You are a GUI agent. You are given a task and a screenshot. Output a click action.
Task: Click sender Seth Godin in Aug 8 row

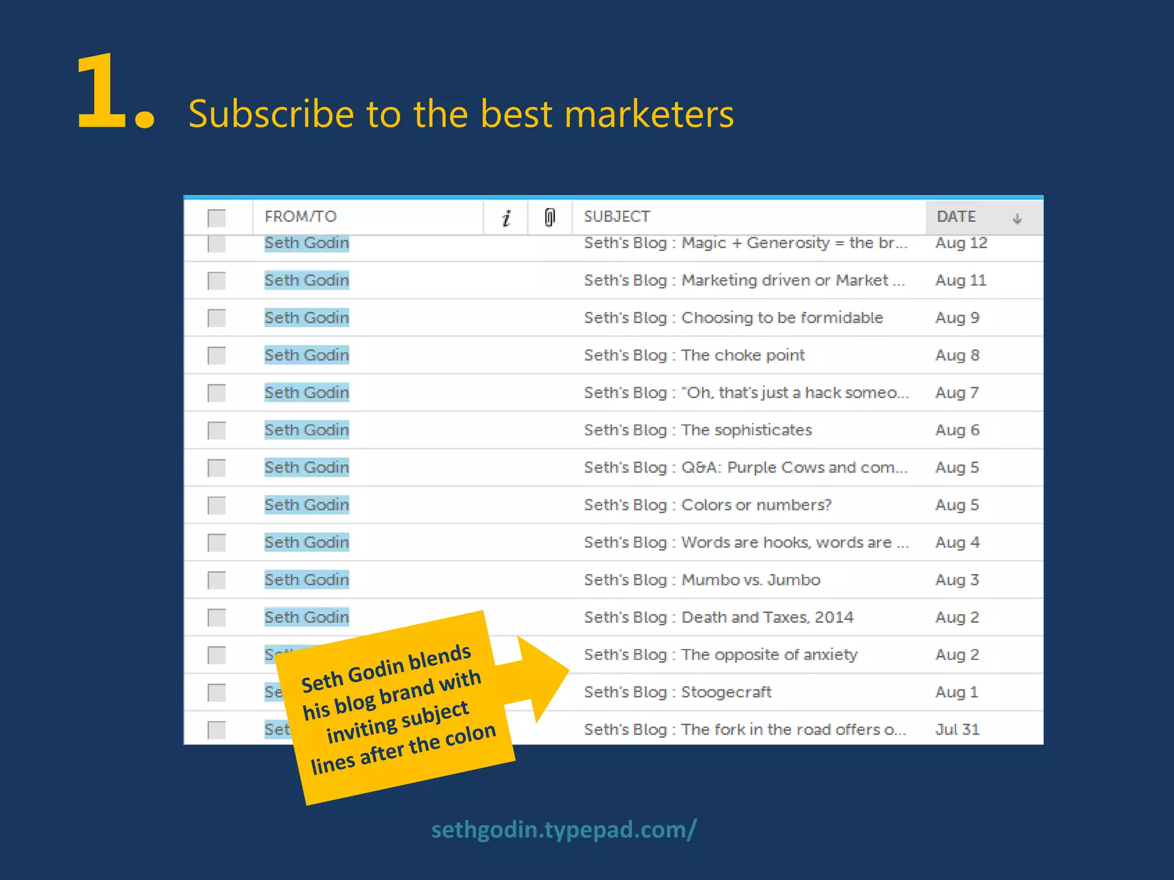click(x=307, y=355)
